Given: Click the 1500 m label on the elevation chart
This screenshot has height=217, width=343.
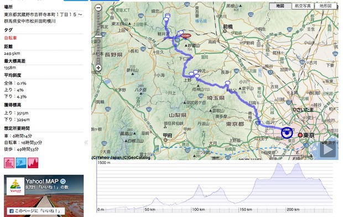Looking at the screenshot, I should click(x=104, y=163).
